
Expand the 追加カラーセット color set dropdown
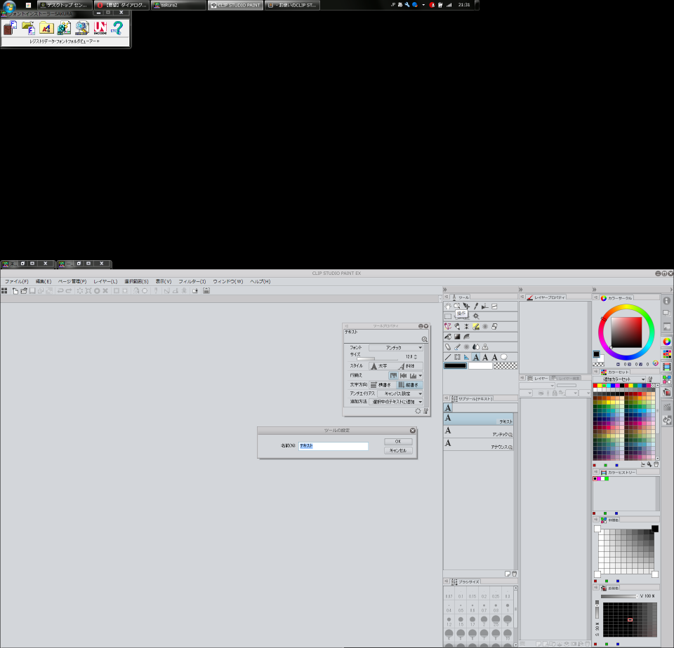pyautogui.click(x=619, y=379)
